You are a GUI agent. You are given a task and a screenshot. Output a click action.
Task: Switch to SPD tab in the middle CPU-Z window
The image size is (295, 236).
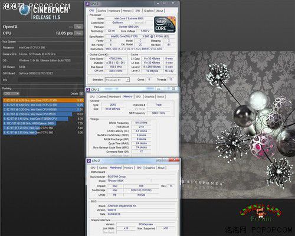tap(139, 97)
